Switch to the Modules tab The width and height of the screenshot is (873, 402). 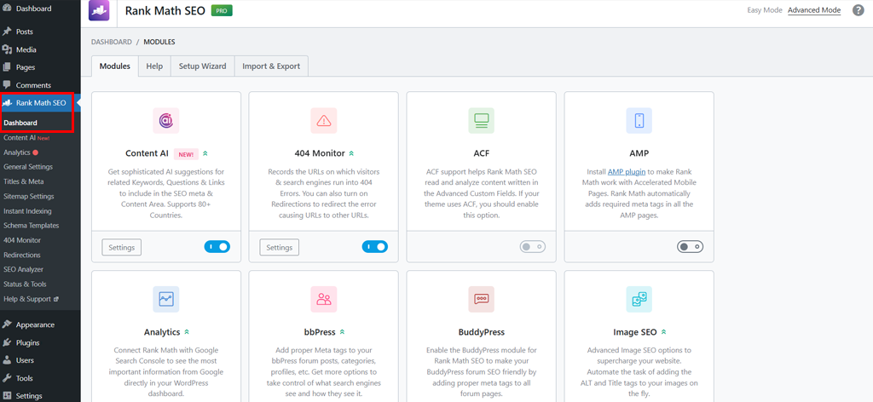[115, 66]
